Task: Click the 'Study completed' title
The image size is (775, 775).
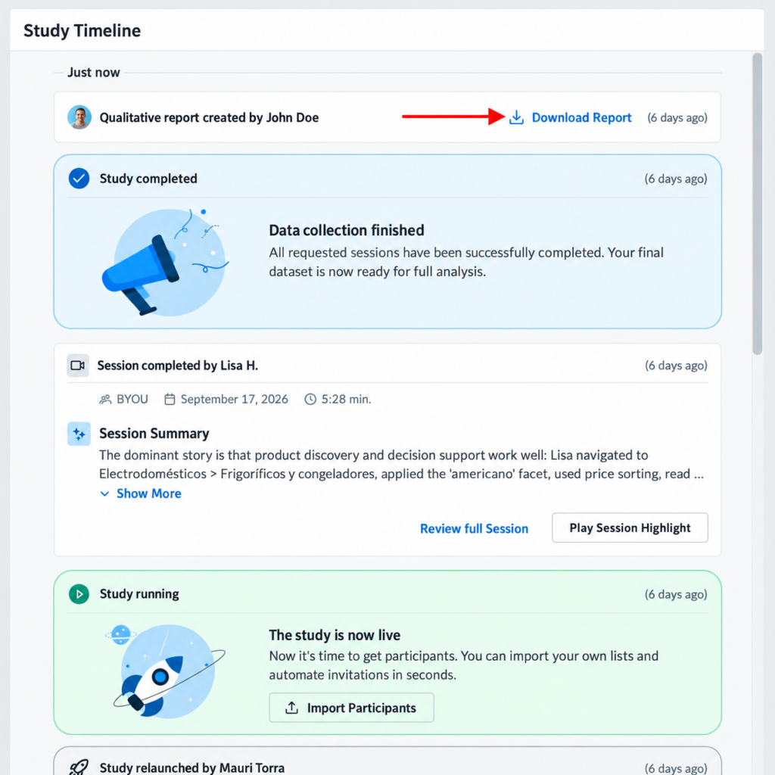Action: (148, 179)
